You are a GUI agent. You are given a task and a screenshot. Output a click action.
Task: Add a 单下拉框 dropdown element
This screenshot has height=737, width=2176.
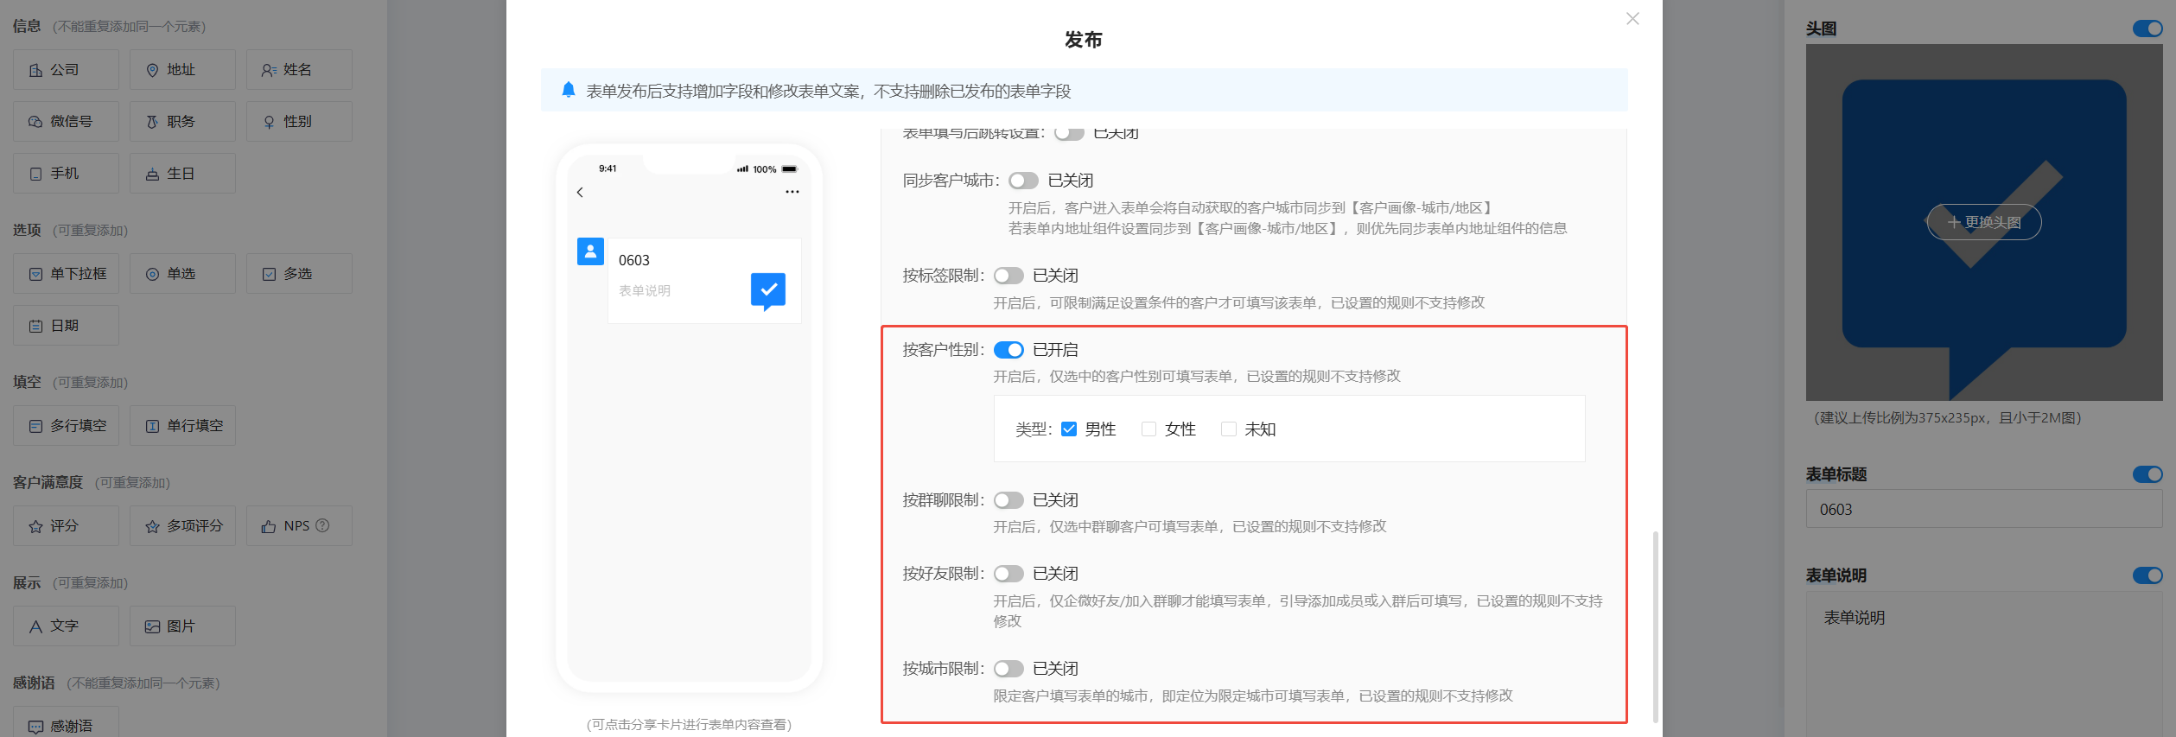[66, 274]
